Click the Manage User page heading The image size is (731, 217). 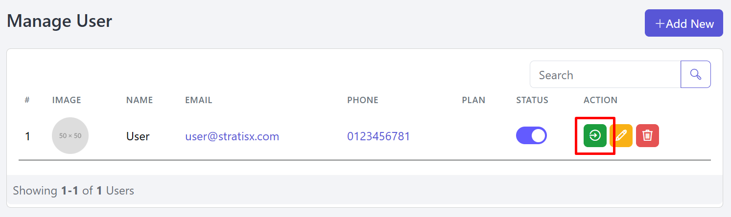click(60, 21)
